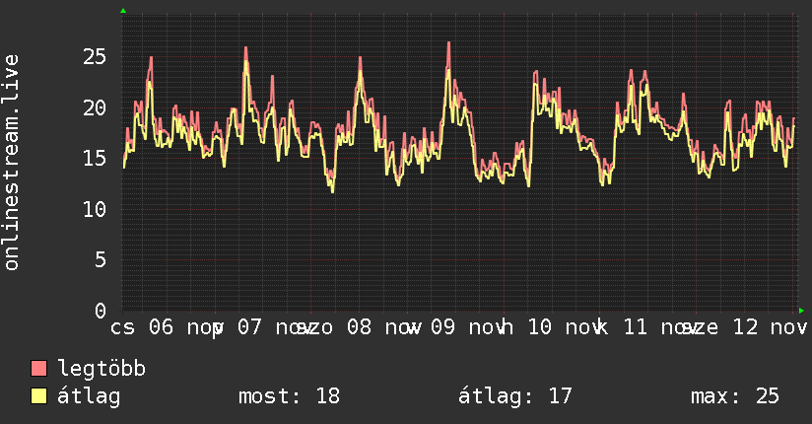Image resolution: width=812 pixels, height=424 pixels.
Task: Click the legtöbb legend label
Action: pos(101,368)
